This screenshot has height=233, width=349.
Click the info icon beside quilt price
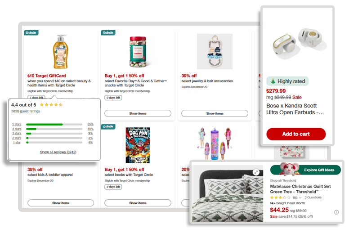336,212
